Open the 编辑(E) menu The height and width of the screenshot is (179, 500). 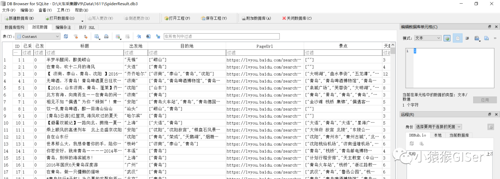pyautogui.click(x=27, y=10)
